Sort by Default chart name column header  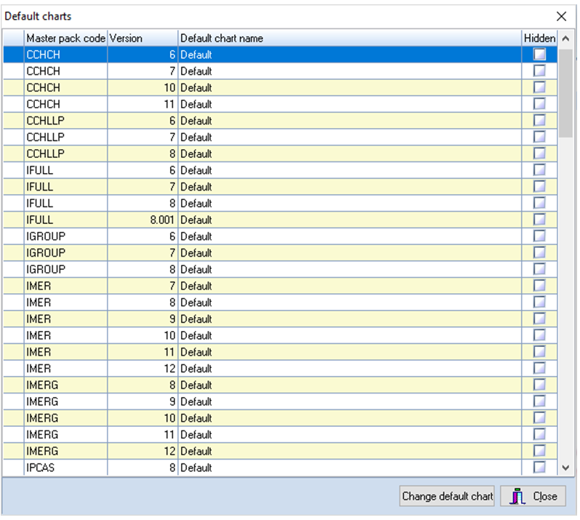pyautogui.click(x=350, y=38)
